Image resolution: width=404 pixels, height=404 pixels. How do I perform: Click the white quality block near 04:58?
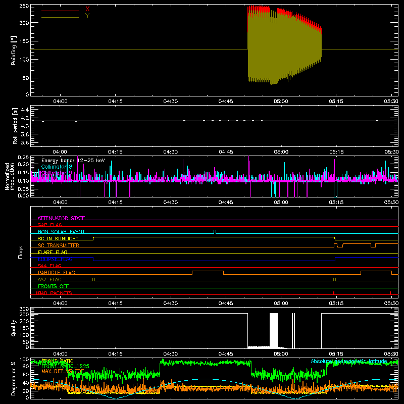(274, 330)
